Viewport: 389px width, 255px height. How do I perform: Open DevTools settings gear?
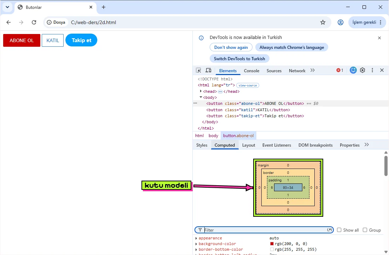point(362,70)
